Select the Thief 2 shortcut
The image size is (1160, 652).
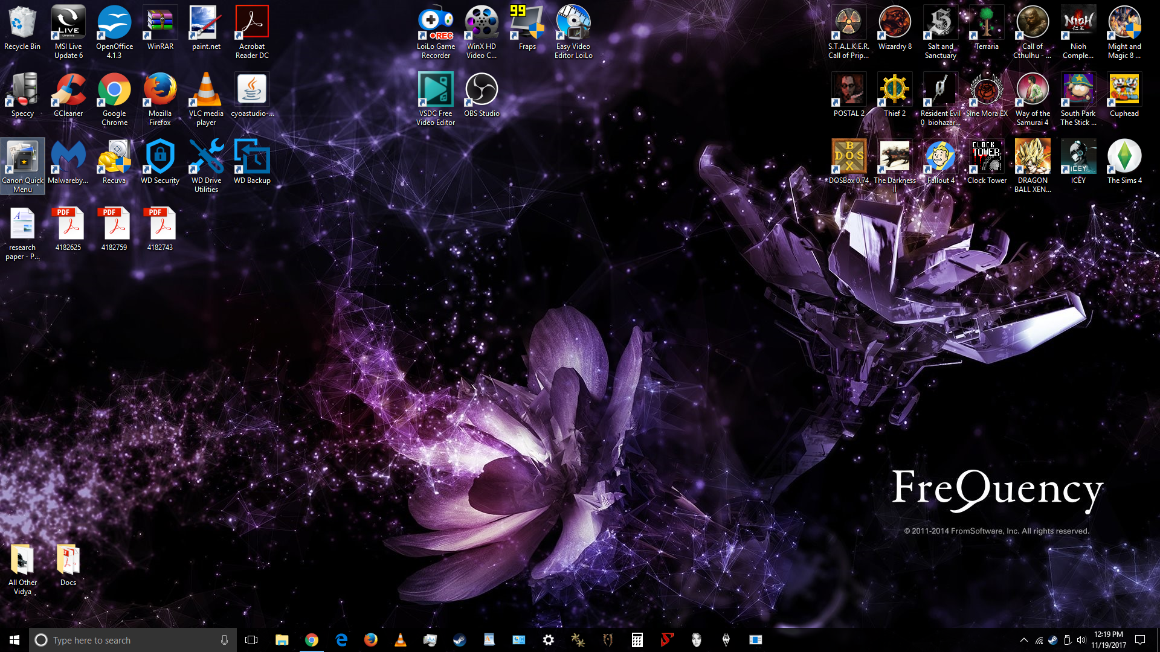895,95
